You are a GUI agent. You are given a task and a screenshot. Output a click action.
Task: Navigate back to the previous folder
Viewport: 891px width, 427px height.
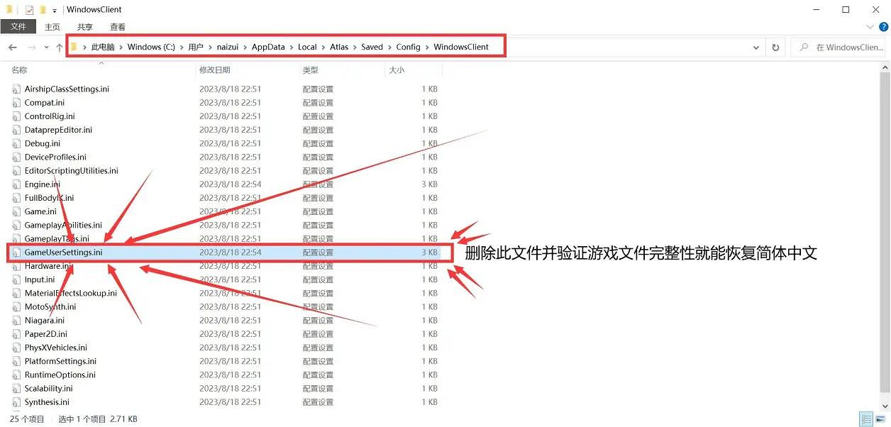pyautogui.click(x=12, y=47)
